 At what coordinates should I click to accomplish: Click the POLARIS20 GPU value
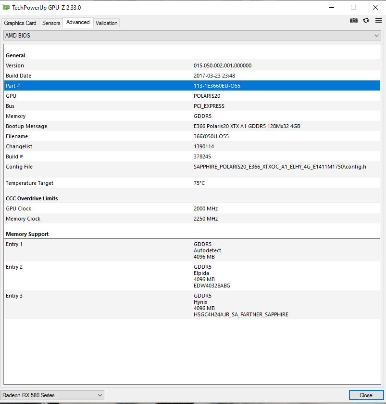pos(207,96)
